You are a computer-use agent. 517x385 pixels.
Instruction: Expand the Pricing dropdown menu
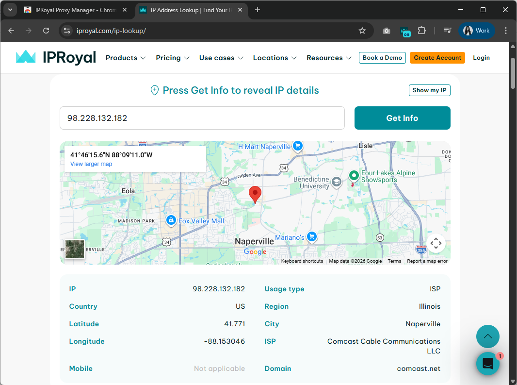tap(172, 58)
